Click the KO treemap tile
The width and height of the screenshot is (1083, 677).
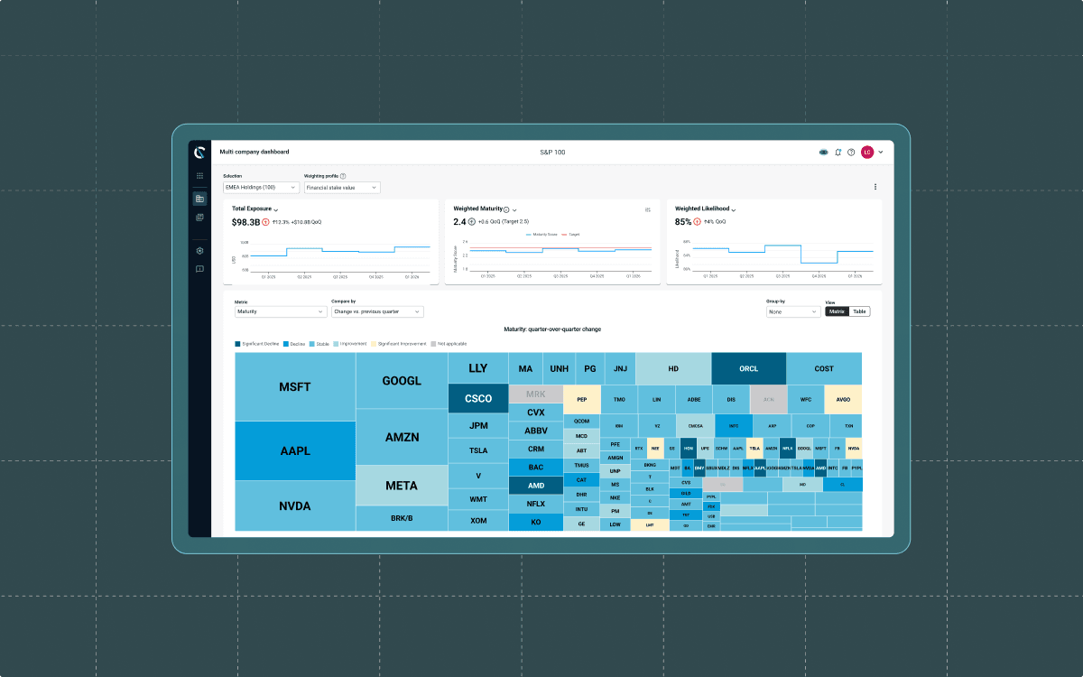point(536,522)
